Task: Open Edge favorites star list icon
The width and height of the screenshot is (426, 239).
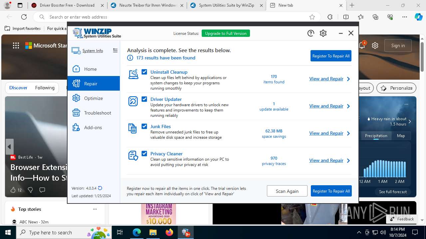Action: tap(361, 17)
